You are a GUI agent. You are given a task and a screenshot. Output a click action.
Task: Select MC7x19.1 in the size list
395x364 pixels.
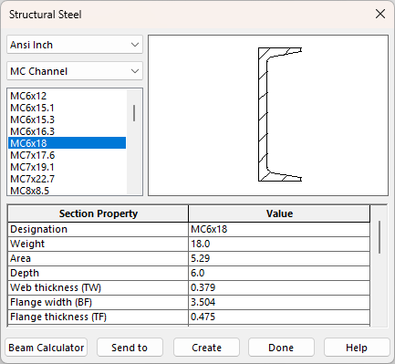click(x=67, y=167)
